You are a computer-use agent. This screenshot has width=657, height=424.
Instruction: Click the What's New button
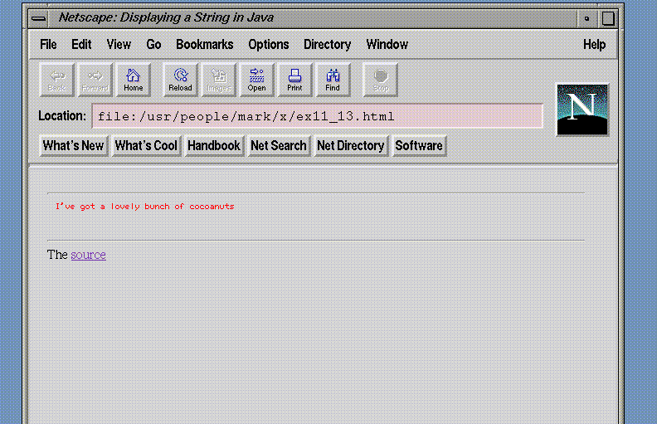click(x=74, y=146)
